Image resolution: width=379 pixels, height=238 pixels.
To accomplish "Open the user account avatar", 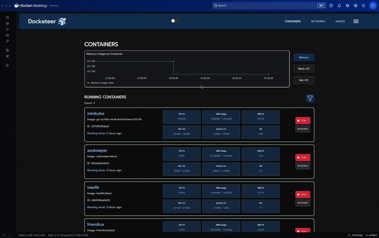I will coord(373,6).
